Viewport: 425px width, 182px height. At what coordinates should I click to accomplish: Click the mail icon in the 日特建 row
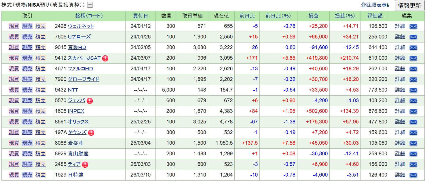coord(413,175)
